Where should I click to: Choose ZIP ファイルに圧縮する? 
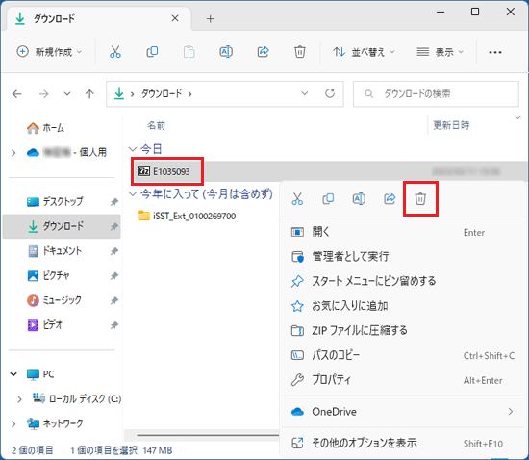403,330
